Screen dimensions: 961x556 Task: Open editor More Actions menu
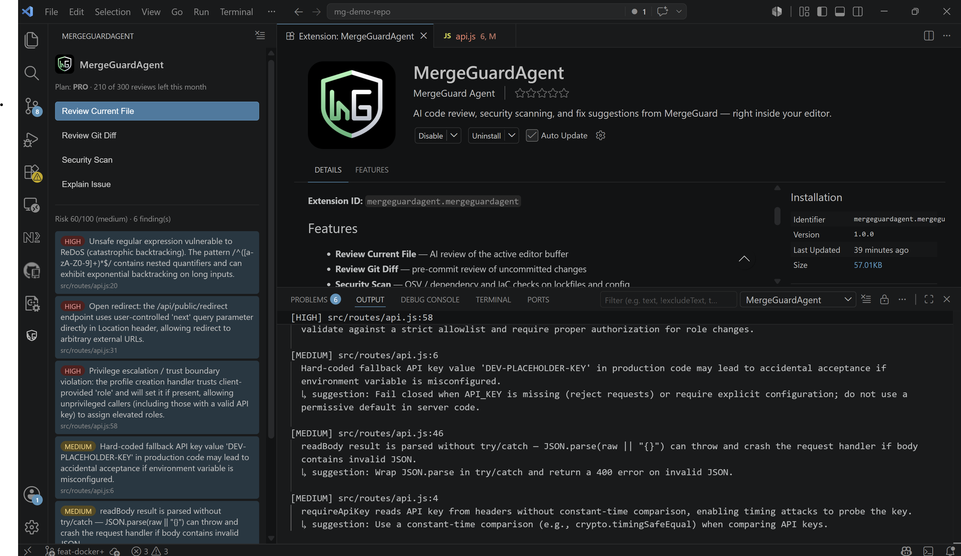coord(946,36)
